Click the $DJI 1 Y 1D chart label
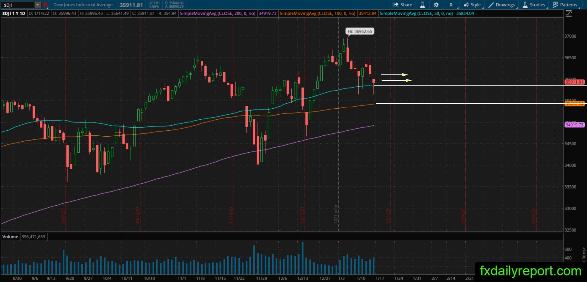The image size is (587, 282). click(14, 14)
